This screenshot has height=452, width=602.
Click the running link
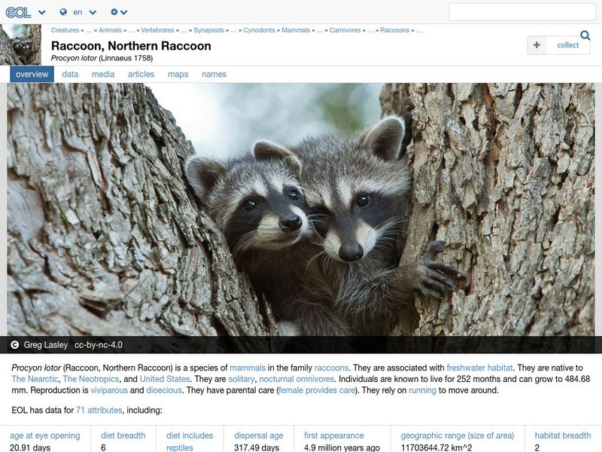[422, 390]
